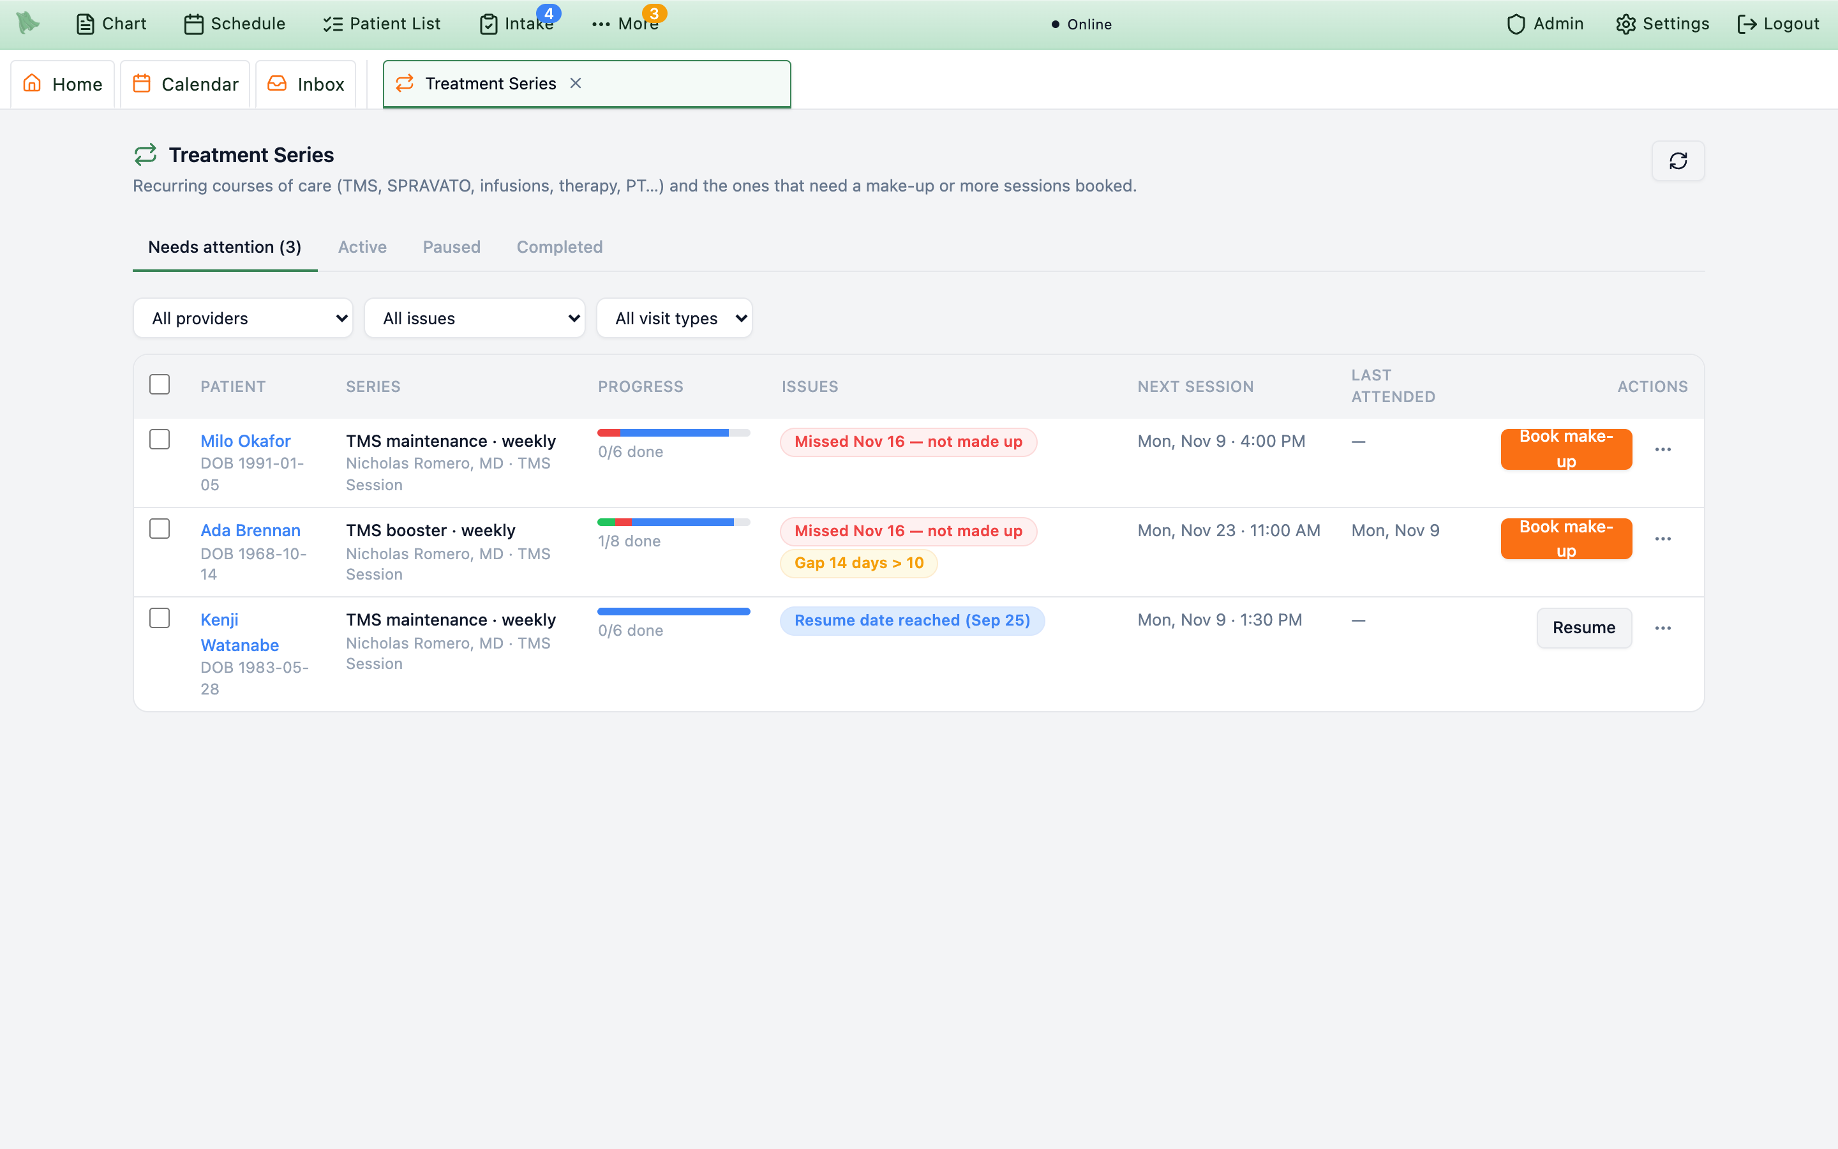Expand the All providers dropdown

[243, 318]
